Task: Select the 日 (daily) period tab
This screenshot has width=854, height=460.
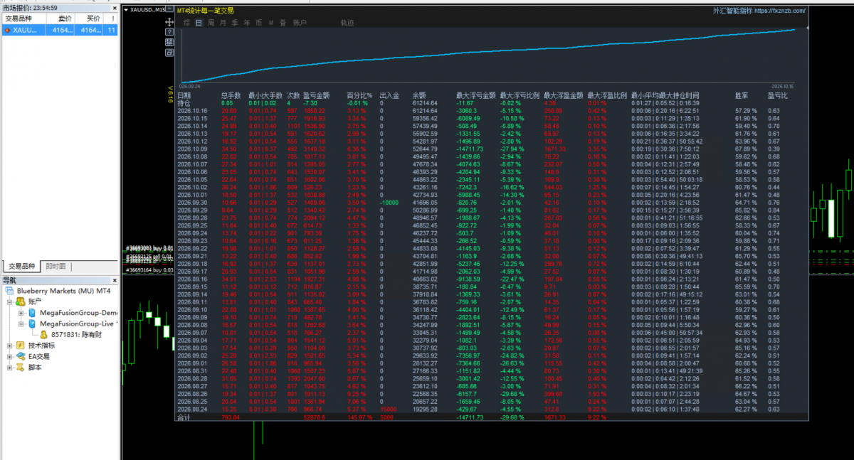Action: pyautogui.click(x=199, y=23)
